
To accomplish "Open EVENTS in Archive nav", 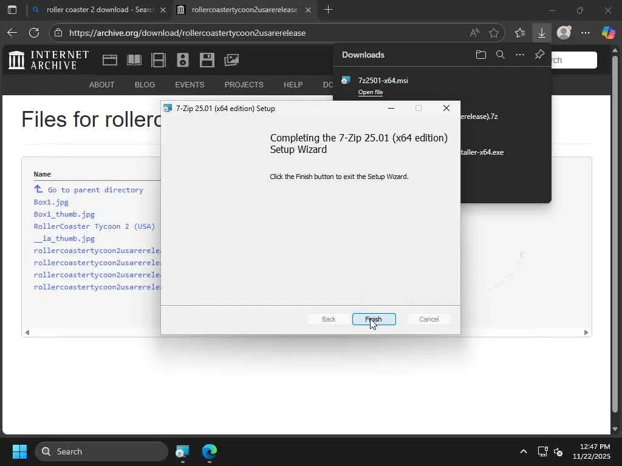I will point(190,85).
